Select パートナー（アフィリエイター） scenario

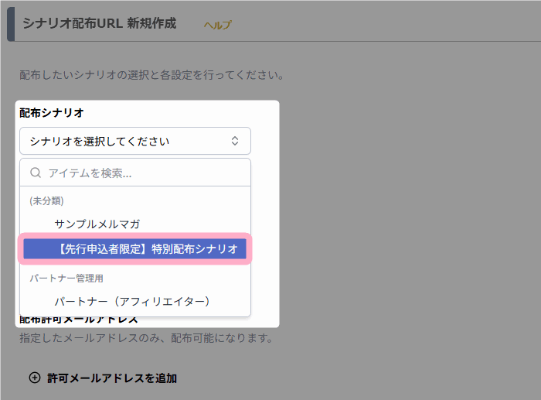132,300
